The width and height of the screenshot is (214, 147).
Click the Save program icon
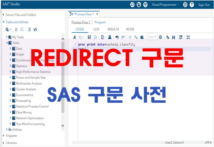(89, 37)
